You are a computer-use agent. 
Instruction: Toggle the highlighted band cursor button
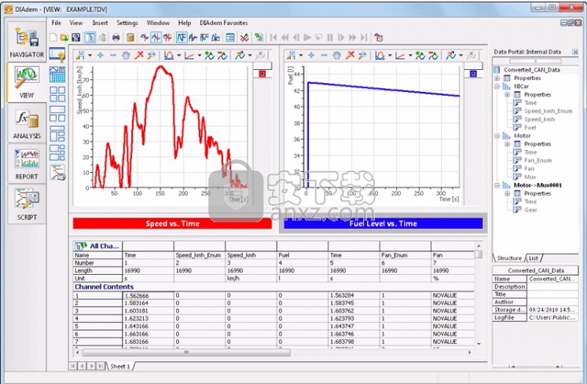(x=156, y=38)
